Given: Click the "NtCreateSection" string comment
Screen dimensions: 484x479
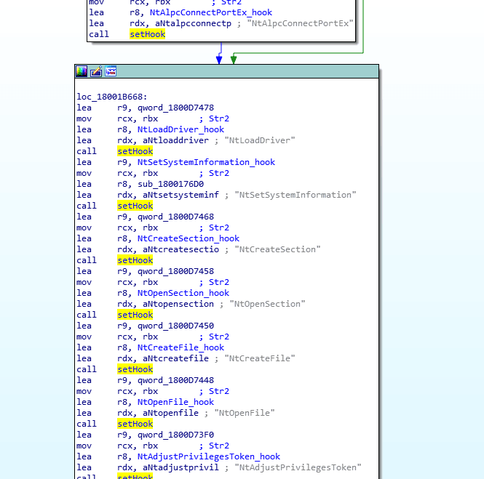Looking at the screenshot, I should [277, 249].
